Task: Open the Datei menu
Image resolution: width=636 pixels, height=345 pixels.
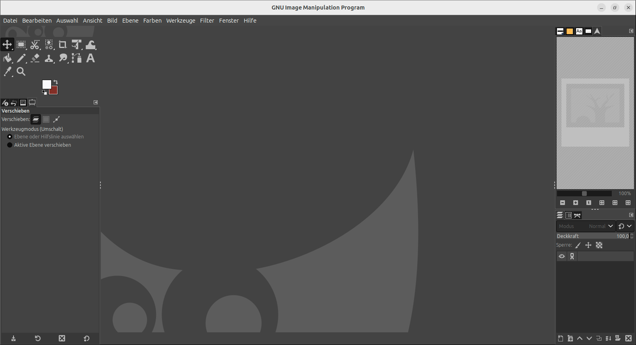Action: tap(10, 21)
